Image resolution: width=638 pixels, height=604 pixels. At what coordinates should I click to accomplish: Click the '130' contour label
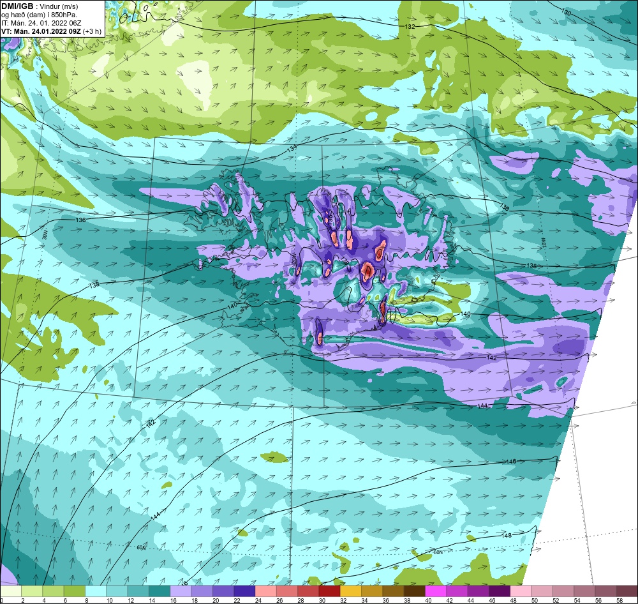(x=566, y=12)
